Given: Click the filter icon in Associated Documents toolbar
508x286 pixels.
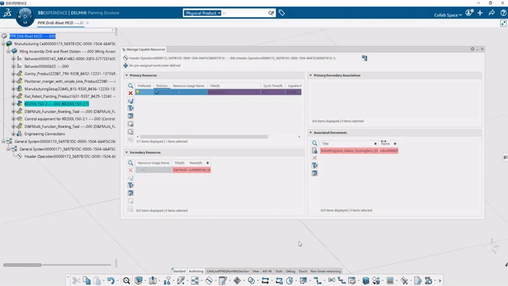Looking at the screenshot, I should [x=314, y=166].
